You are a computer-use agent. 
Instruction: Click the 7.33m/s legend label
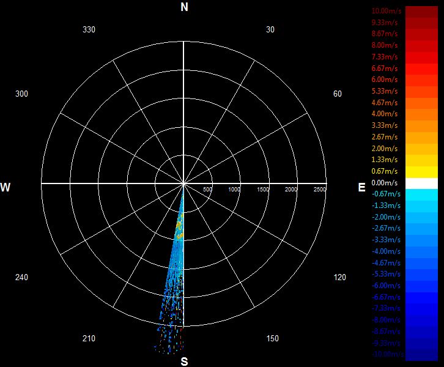pyautogui.click(x=385, y=57)
